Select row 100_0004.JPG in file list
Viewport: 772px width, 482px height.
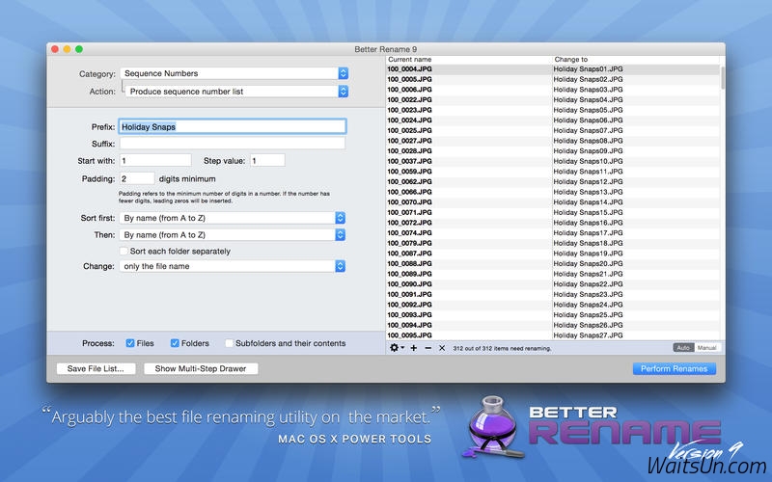coord(552,69)
